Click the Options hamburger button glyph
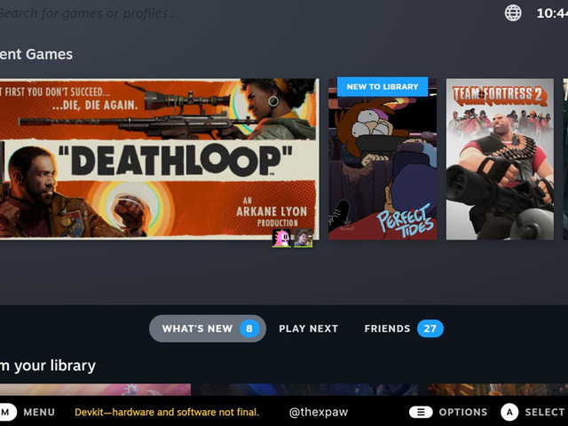This screenshot has height=426, width=568. [421, 412]
